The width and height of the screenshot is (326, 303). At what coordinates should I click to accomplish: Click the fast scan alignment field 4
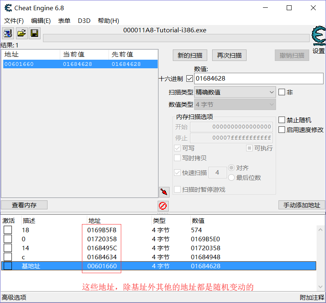point(217,173)
